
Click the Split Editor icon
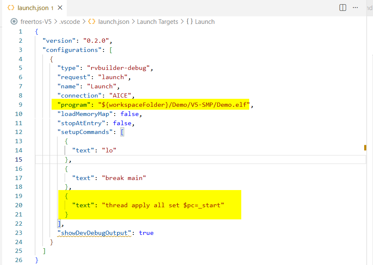coord(342,8)
